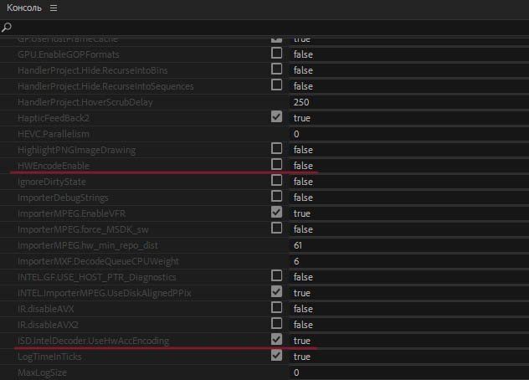Uncheck ImporterMPEG.EnableVFR checkbox
529x380 pixels.
pos(277,213)
